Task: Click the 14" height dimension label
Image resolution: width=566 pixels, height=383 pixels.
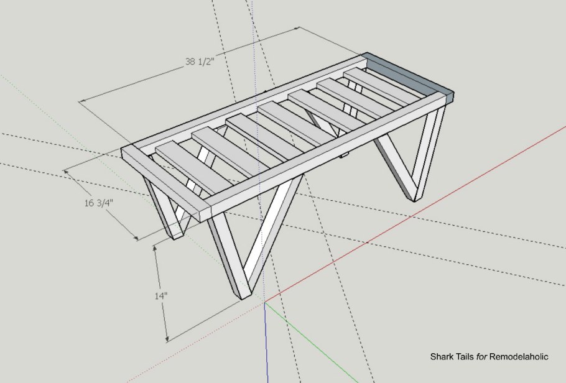Action: click(161, 296)
